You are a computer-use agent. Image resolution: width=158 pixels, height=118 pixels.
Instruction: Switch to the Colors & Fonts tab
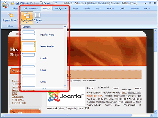30,8
